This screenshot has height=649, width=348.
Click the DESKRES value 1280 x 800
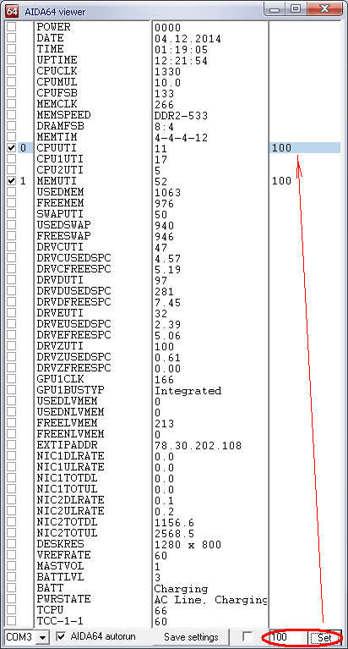click(x=188, y=544)
